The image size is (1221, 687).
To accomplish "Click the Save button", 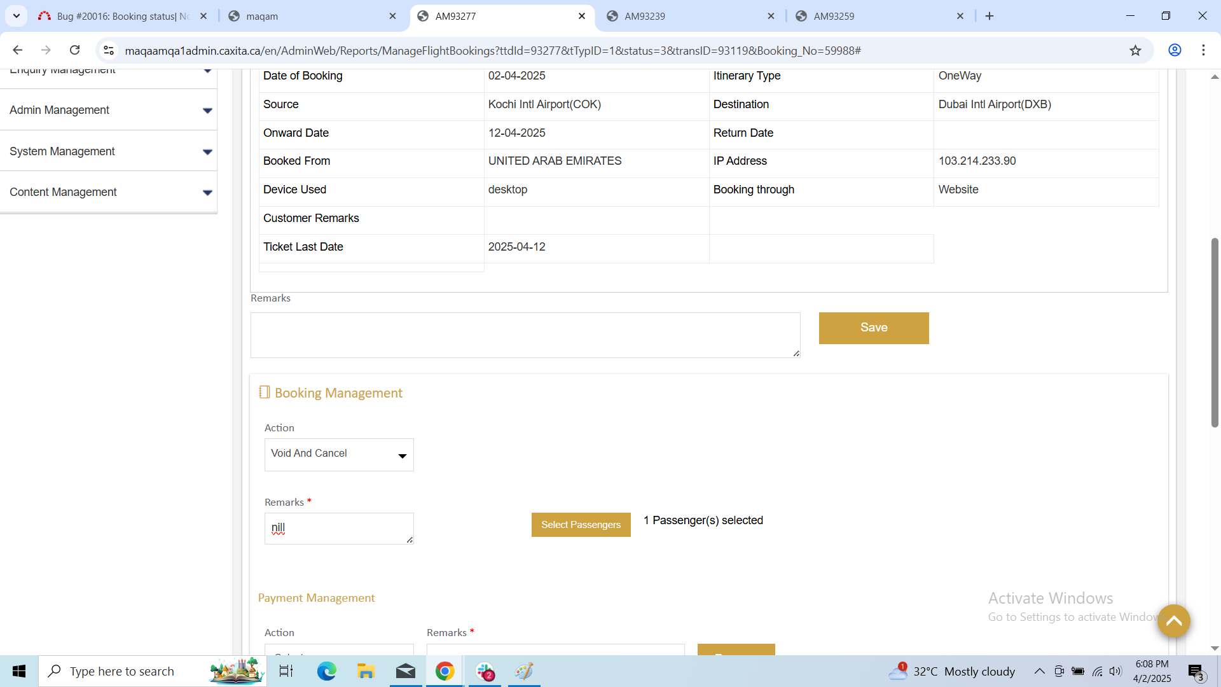I will [873, 328].
